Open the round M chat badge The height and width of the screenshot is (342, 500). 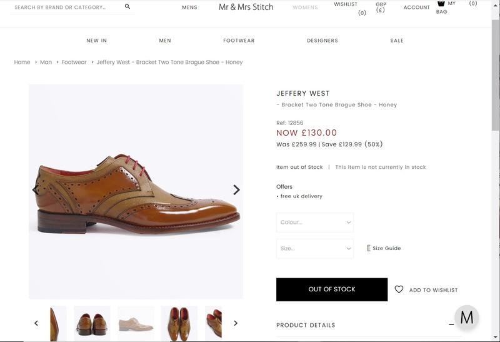(x=466, y=318)
